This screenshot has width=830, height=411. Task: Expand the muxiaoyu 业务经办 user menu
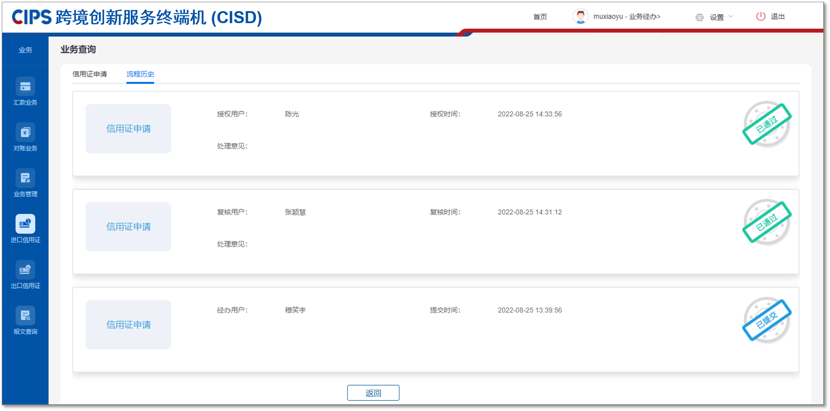pyautogui.click(x=626, y=16)
